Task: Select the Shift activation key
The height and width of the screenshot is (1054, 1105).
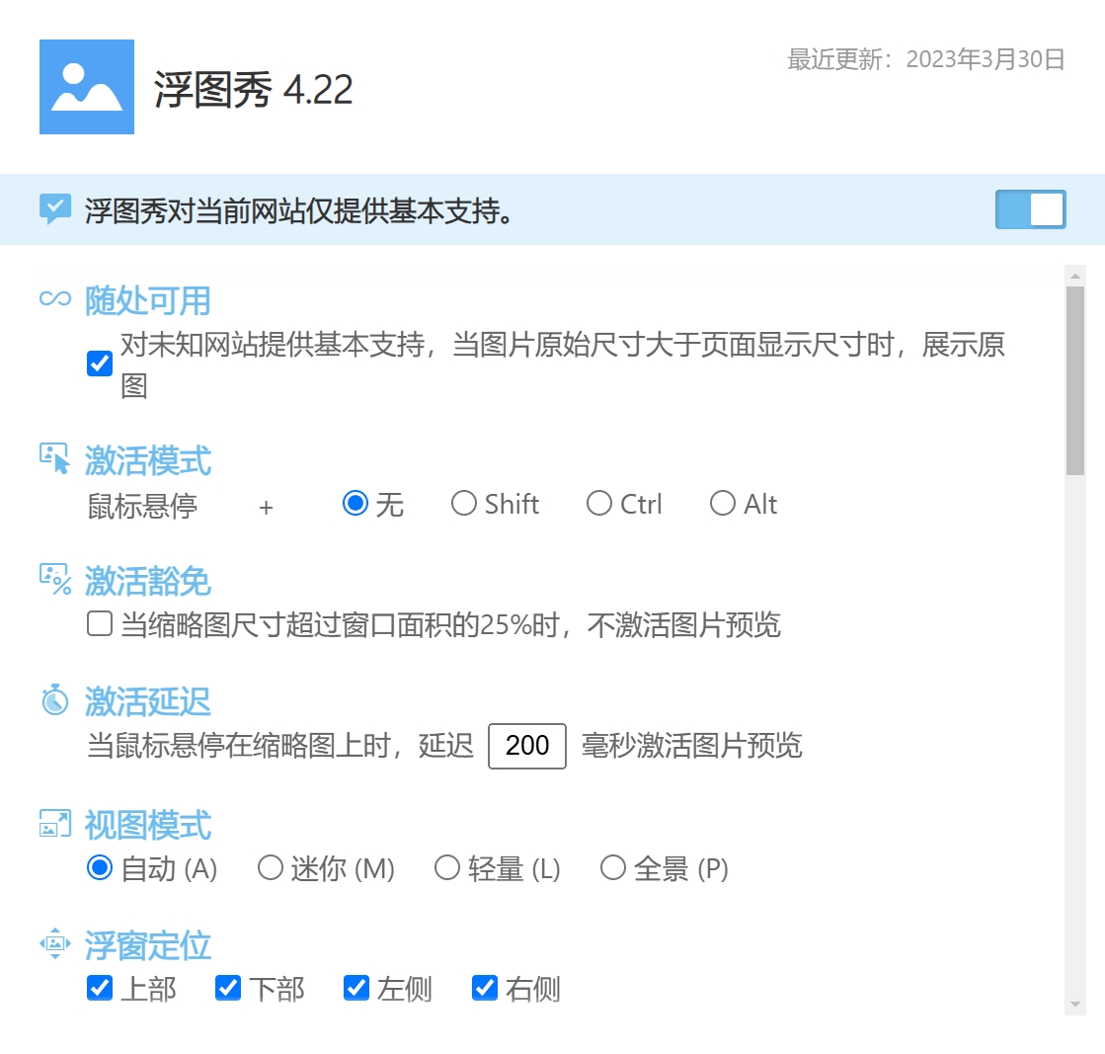Action: pyautogui.click(x=464, y=503)
